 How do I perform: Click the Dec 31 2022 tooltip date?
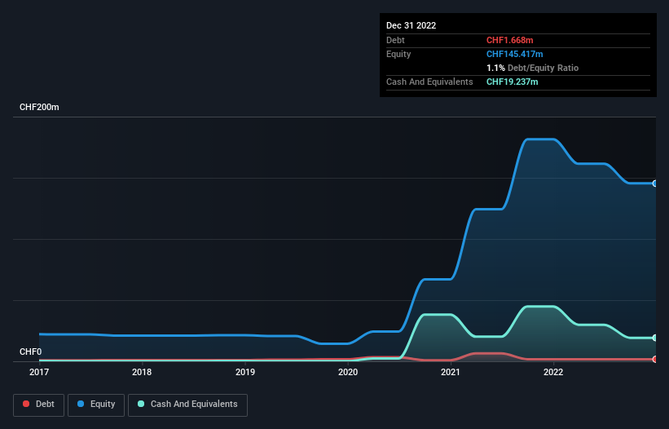point(411,25)
